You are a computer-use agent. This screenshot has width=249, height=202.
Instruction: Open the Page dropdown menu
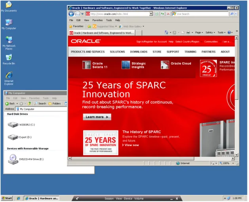pos(199,32)
